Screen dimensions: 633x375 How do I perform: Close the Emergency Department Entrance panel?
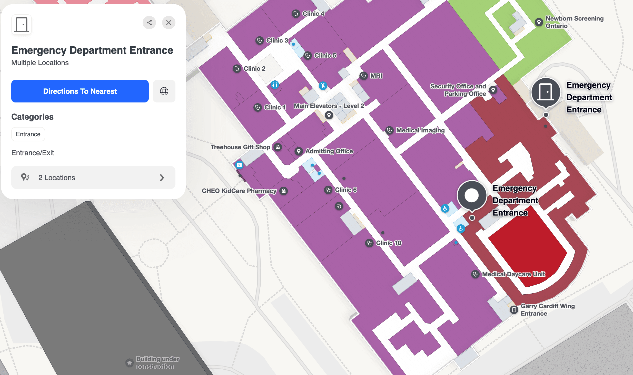(169, 23)
